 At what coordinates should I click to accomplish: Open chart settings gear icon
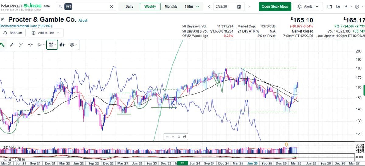pos(72,45)
